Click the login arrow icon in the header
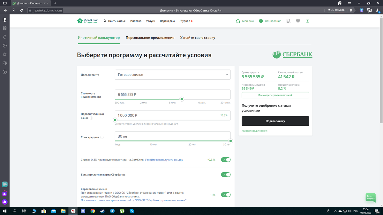383x215 pixels. (x=307, y=21)
